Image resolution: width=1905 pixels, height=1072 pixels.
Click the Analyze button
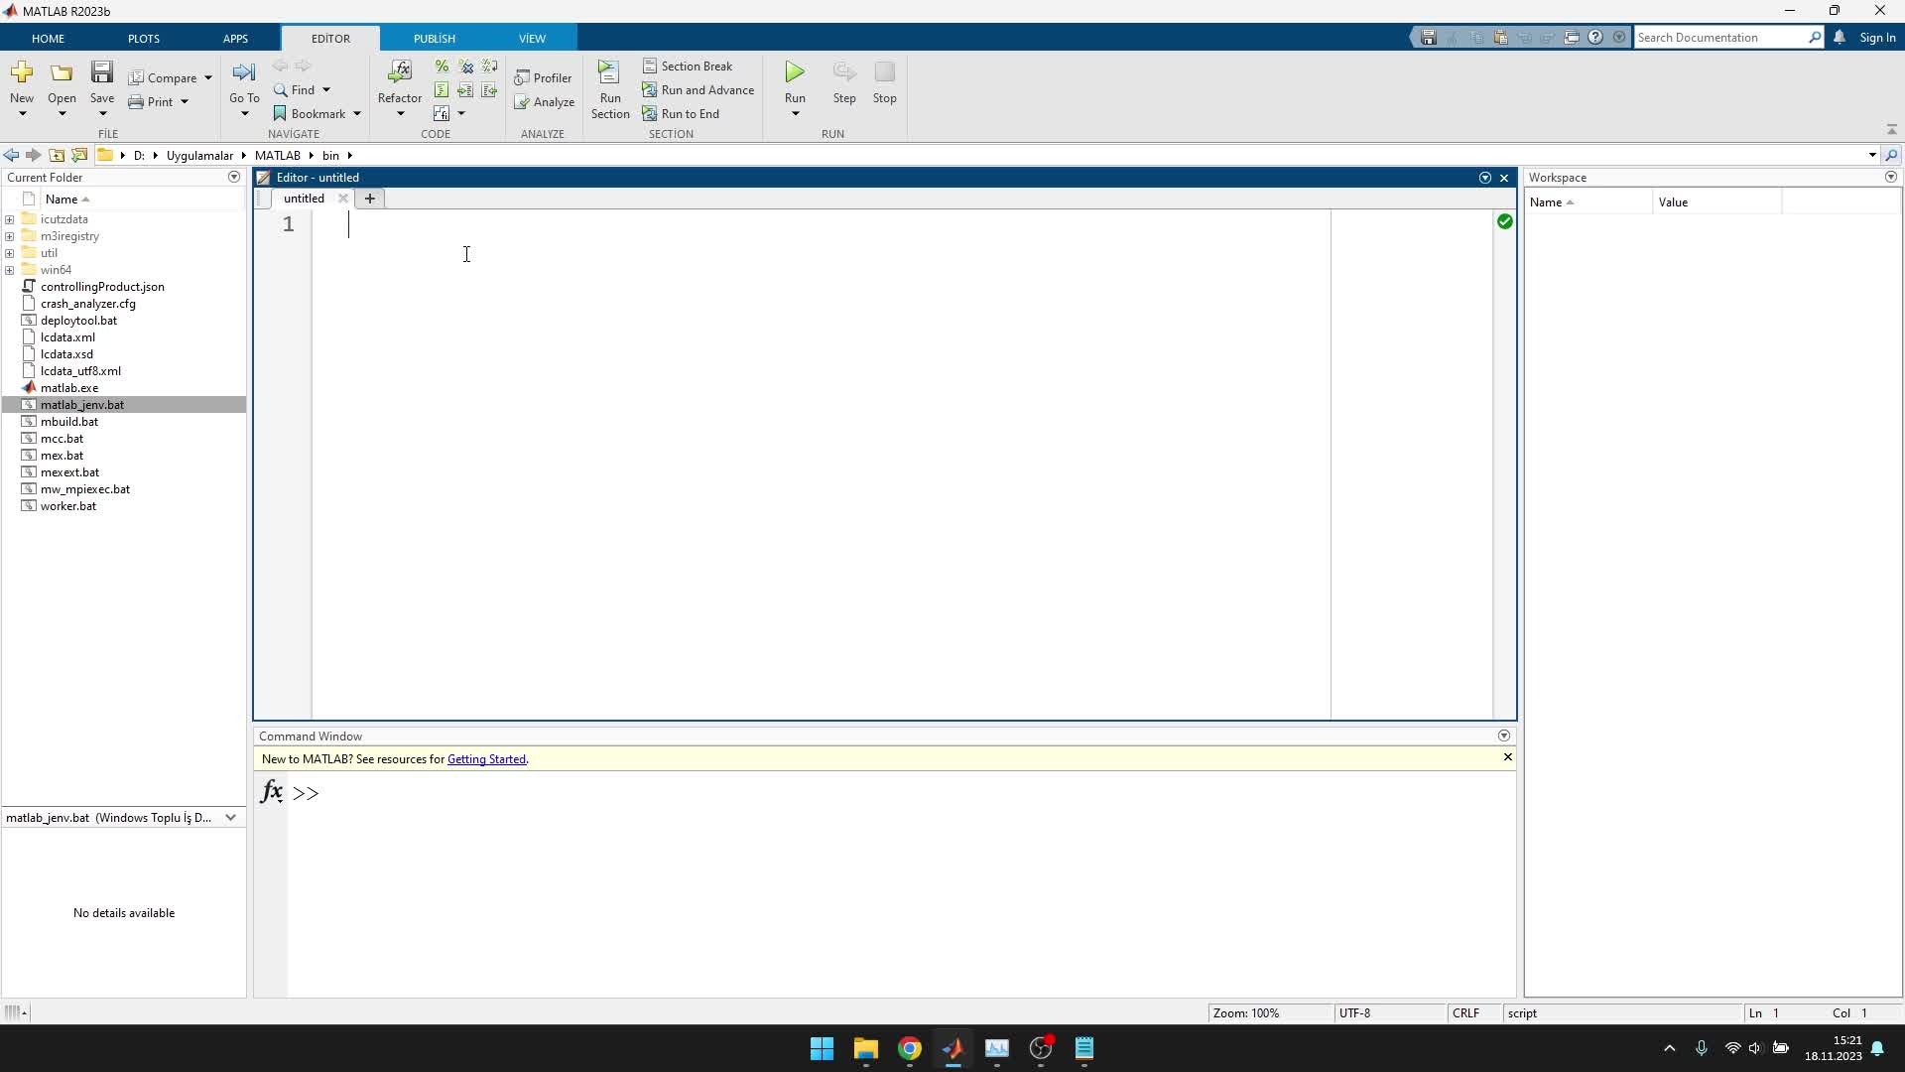544,102
